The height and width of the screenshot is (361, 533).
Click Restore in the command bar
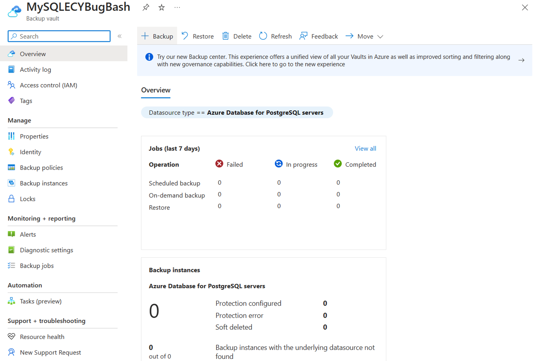(198, 36)
